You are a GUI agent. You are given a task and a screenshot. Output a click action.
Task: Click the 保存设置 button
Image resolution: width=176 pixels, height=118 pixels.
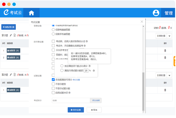click(76, 110)
